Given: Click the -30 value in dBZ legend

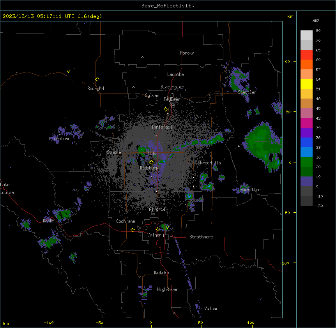Looking at the screenshot, I should click(319, 206).
